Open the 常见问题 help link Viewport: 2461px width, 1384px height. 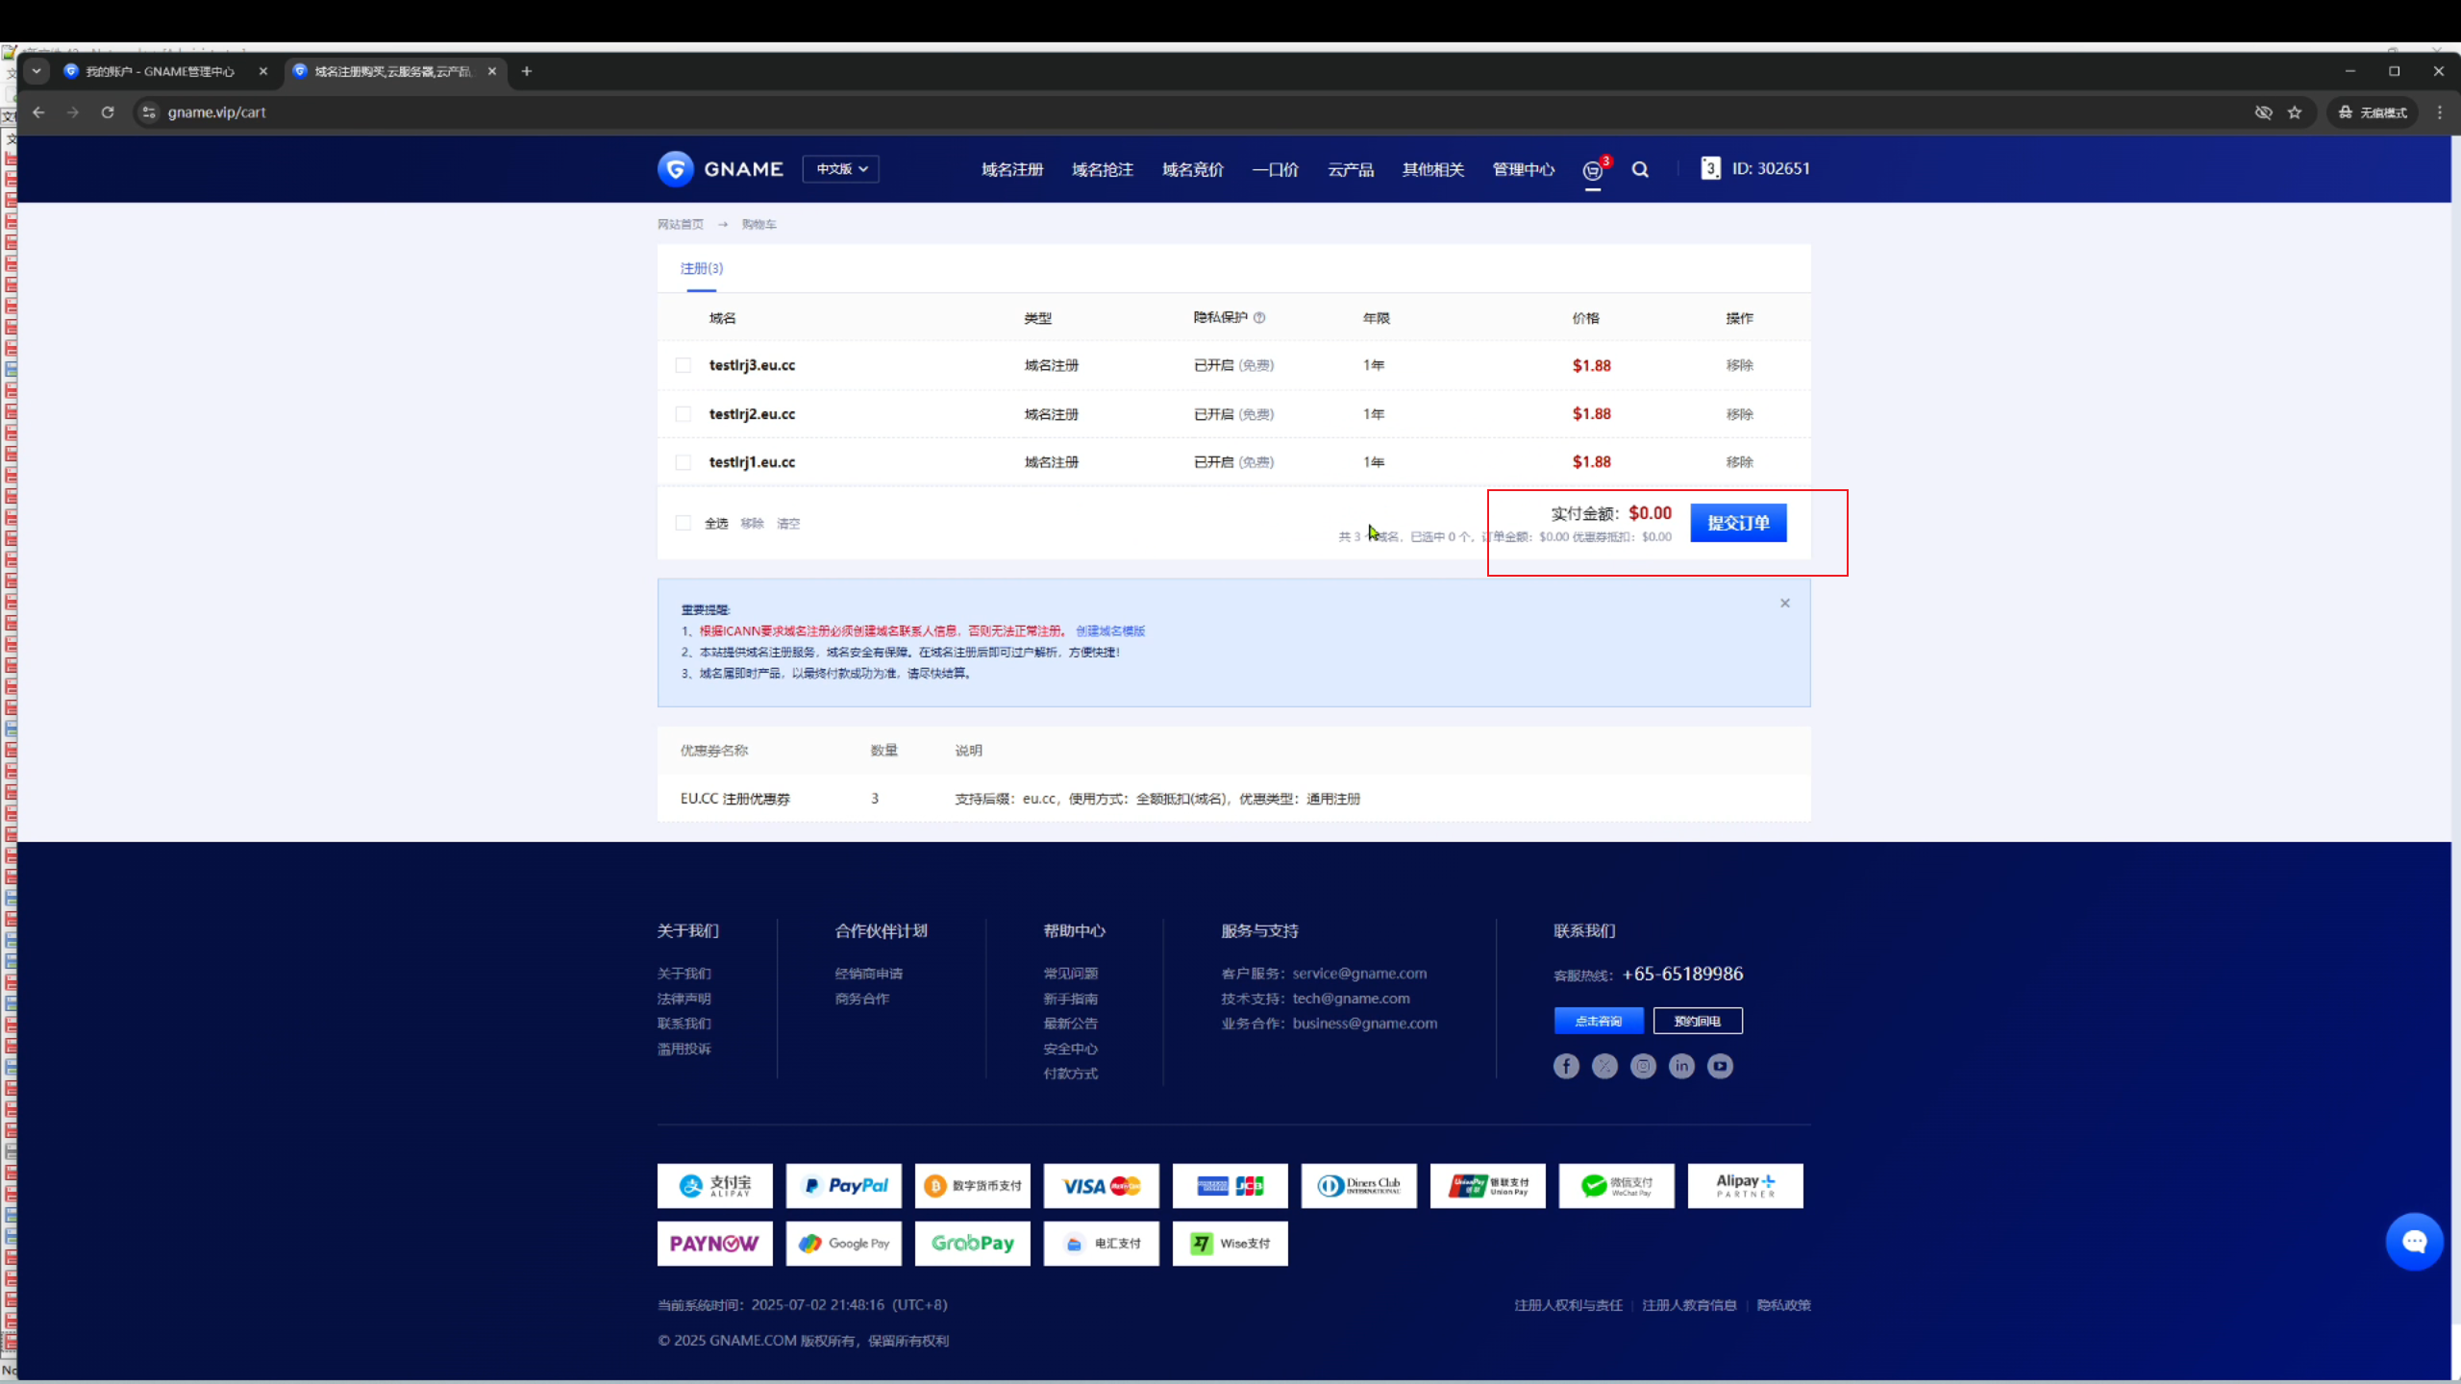(1071, 974)
